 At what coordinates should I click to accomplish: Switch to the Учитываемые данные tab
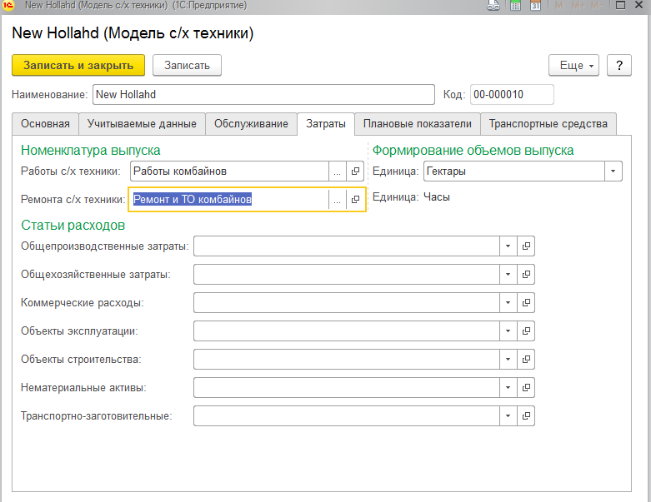tap(142, 124)
